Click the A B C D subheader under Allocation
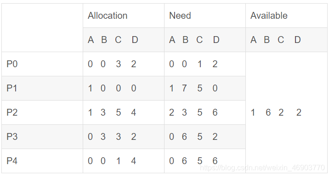The width and height of the screenshot is (329, 176). tap(113, 40)
